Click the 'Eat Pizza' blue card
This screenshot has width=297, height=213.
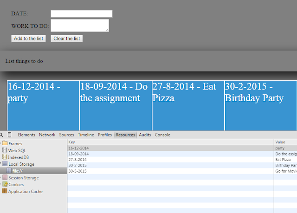[188, 105]
